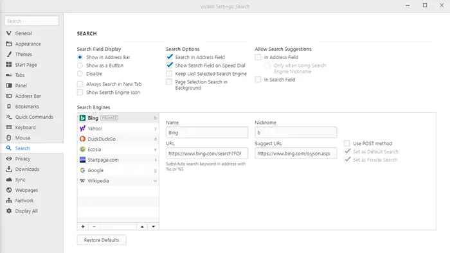Image resolution: width=450 pixels, height=253 pixels.
Task: Select the Sync cloud icon
Action: coord(9,179)
